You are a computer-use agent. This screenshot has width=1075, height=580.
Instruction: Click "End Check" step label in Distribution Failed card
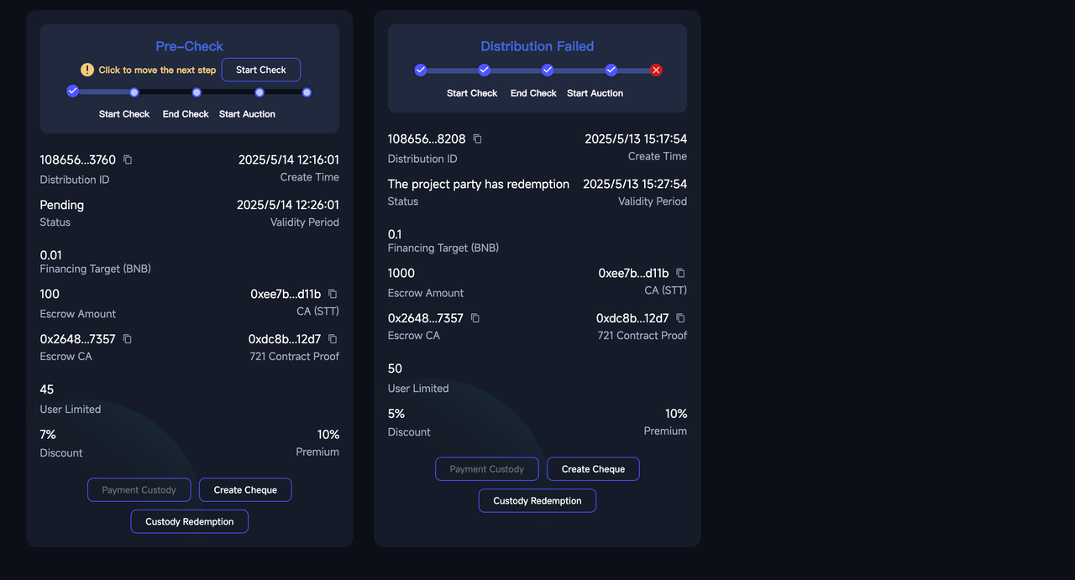[533, 93]
